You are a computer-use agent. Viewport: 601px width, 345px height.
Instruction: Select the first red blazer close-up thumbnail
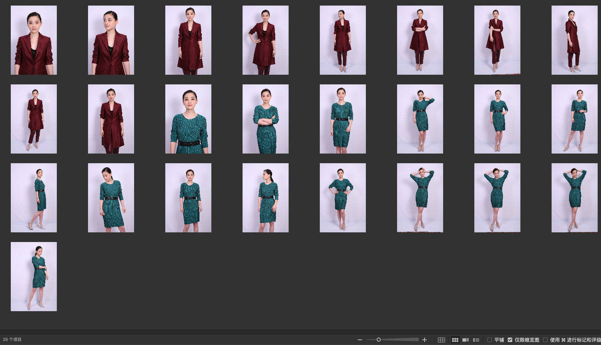[34, 40]
